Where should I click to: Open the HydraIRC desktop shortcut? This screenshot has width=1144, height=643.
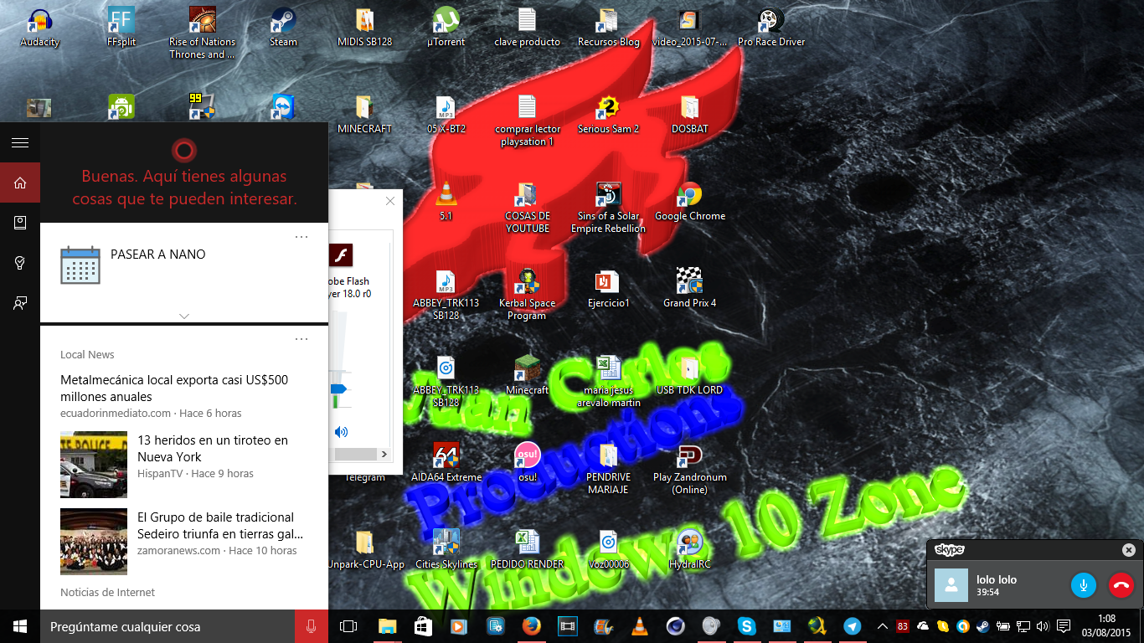click(689, 550)
